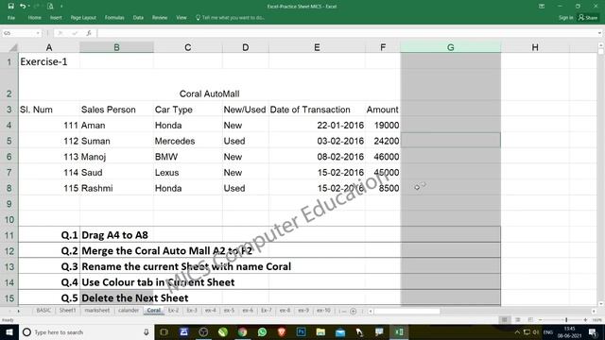This screenshot has height=340, width=605.
Task: Switch to Normal view icon
Action: [x=504, y=320]
